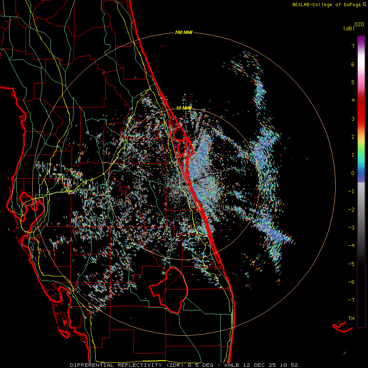Click the [dB] unit label
368x368 pixels.
coord(349,28)
